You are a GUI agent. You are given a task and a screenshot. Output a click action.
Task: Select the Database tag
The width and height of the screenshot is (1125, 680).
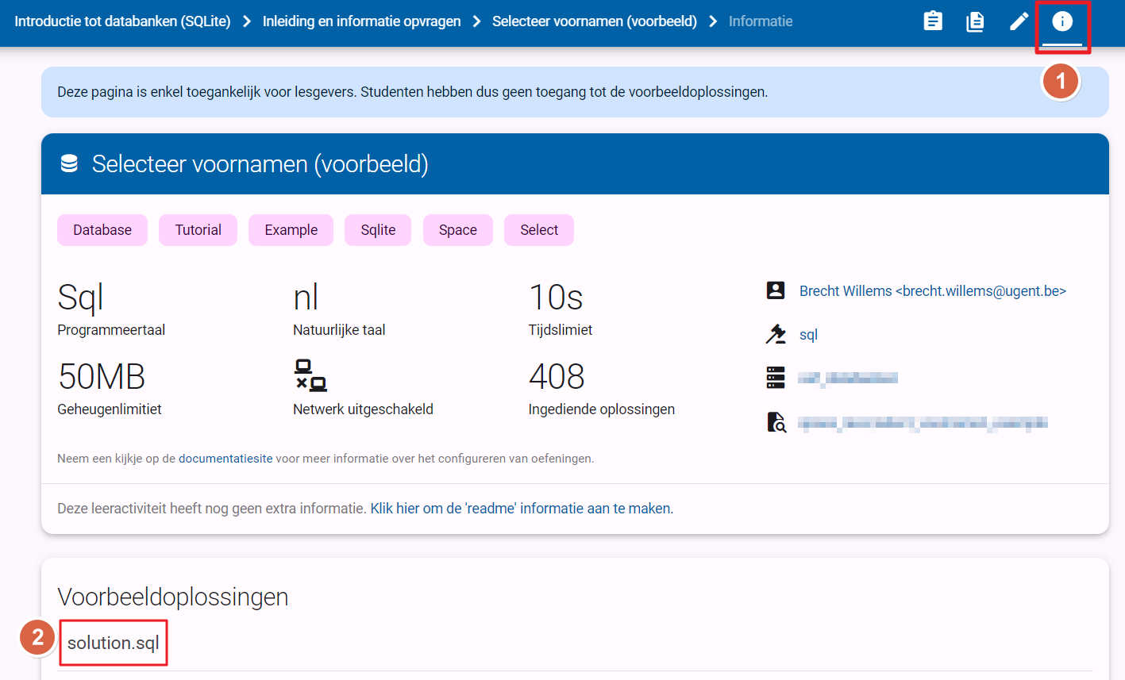click(x=102, y=230)
